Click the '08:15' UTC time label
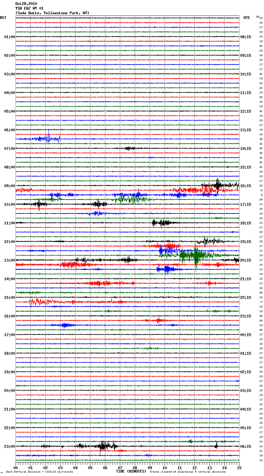 click(x=246, y=37)
